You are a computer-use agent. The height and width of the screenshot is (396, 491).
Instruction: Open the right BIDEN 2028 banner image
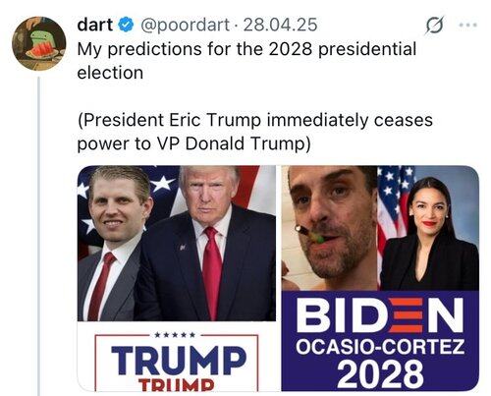pos(380,278)
